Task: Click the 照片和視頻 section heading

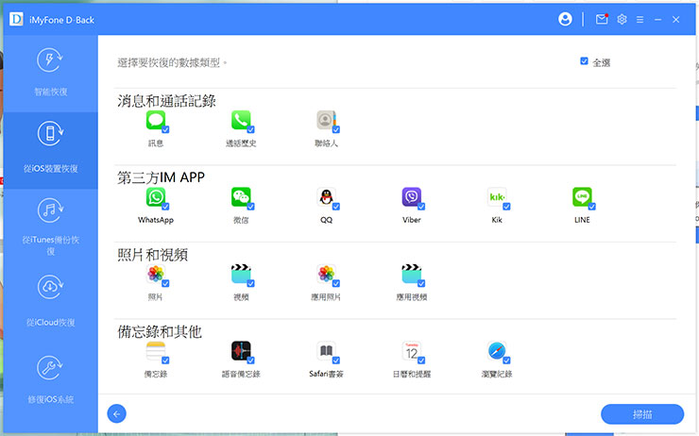Action: point(152,255)
